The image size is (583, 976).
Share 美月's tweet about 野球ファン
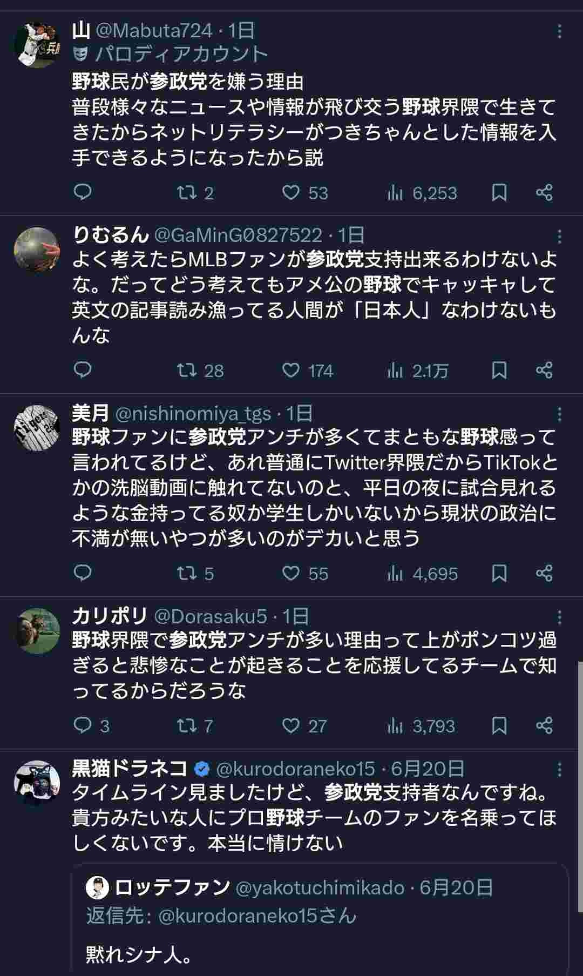pos(544,573)
